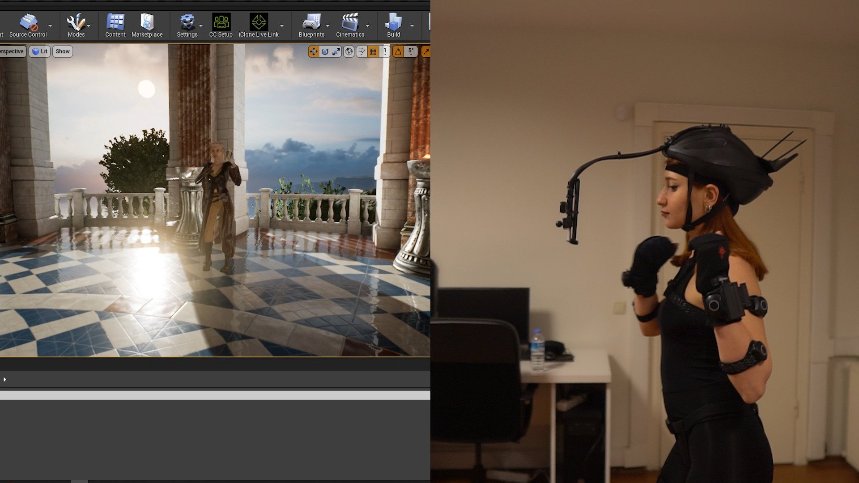The height and width of the screenshot is (483, 859).
Task: Open the Content browser from the toolbar
Action: tap(115, 25)
